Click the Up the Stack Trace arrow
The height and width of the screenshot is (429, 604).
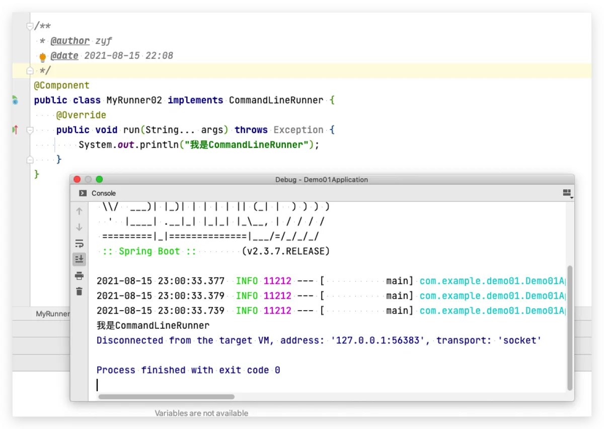coord(79,211)
